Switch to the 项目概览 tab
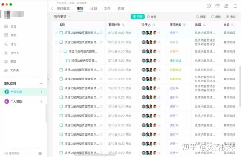The width and height of the screenshot is (241, 157). [x=63, y=9]
